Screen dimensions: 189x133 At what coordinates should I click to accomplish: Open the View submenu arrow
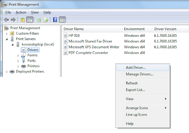(166, 99)
